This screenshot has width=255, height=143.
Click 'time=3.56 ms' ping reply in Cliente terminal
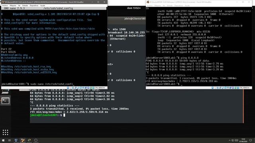[105, 93]
